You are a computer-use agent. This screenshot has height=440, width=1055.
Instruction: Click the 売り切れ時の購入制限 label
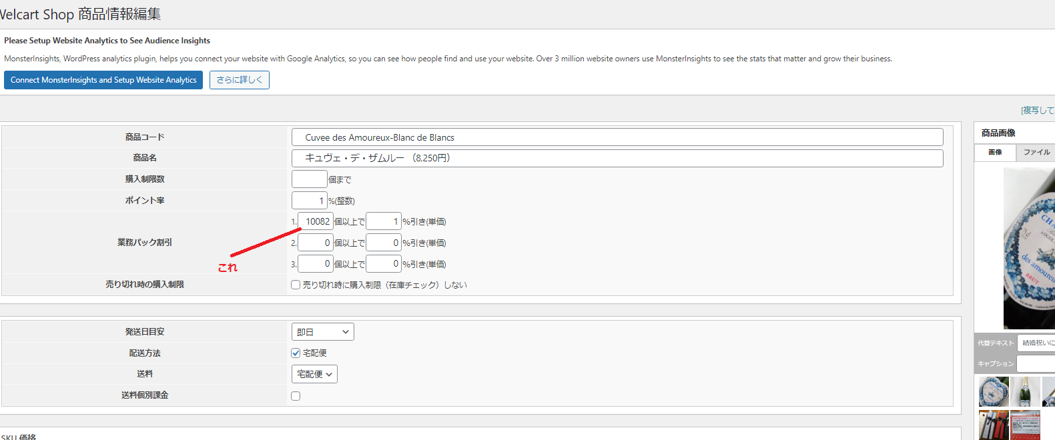click(x=145, y=284)
